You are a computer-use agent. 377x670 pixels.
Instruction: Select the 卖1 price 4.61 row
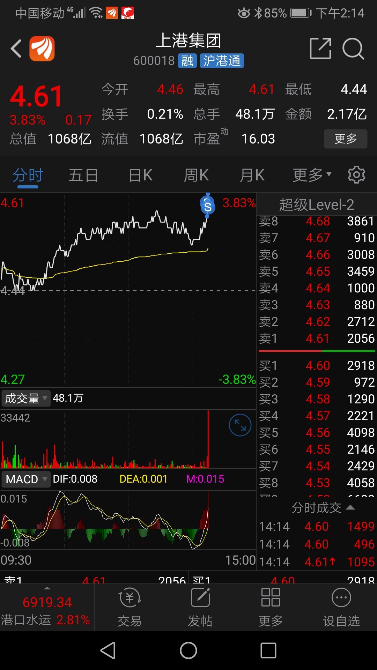pyautogui.click(x=316, y=338)
